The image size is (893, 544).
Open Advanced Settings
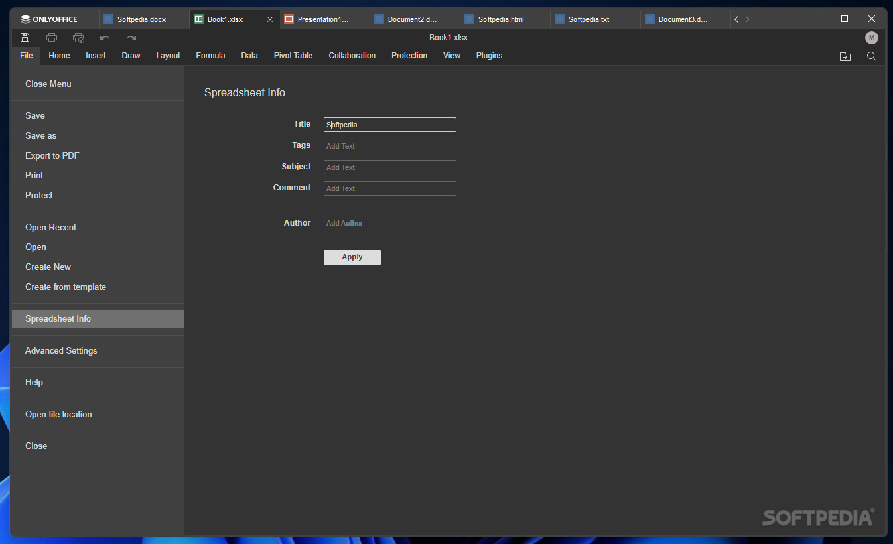[98, 351]
